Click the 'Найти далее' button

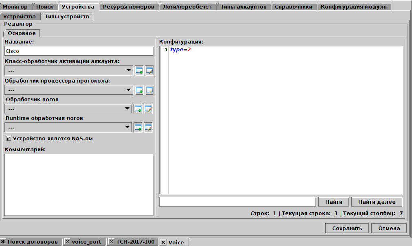pos(377,202)
